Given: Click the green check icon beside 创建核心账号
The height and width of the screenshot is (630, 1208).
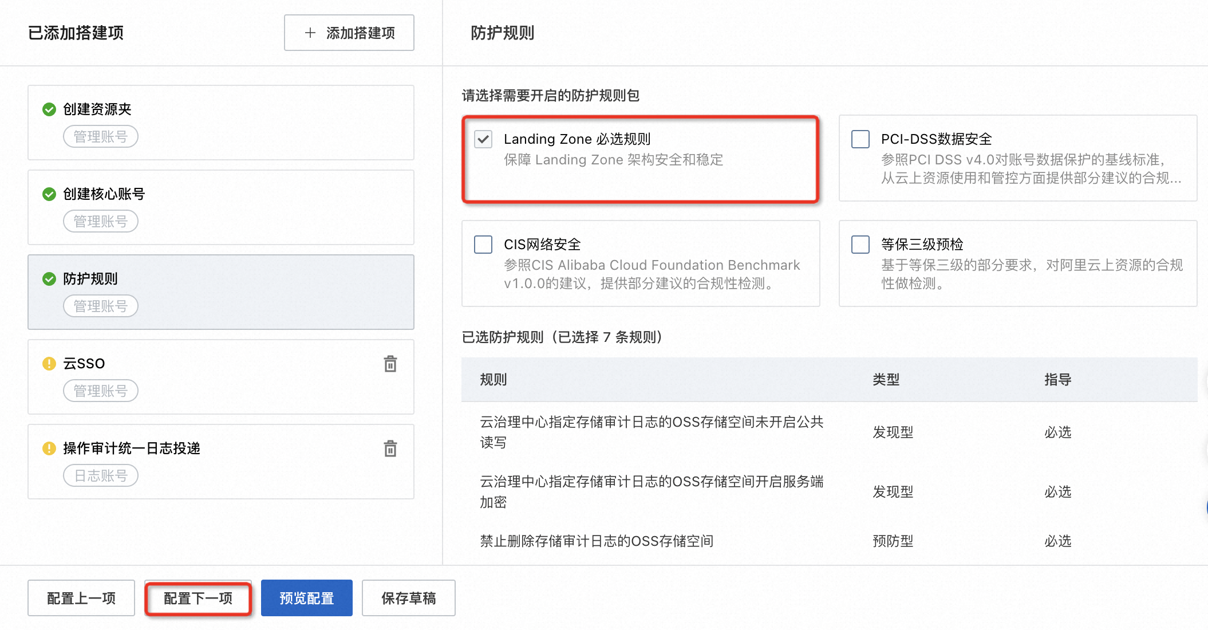Looking at the screenshot, I should (x=49, y=194).
